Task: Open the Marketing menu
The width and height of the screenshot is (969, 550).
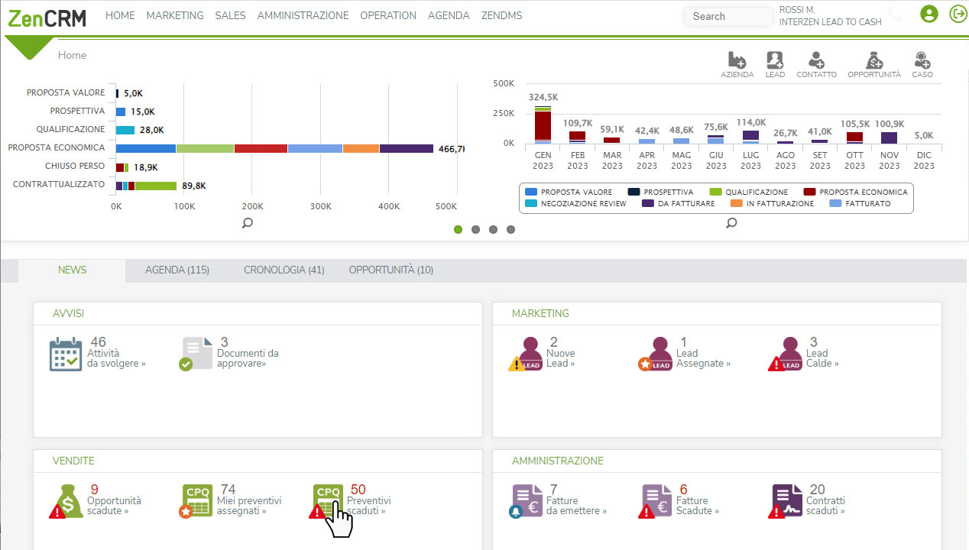Action: point(175,15)
